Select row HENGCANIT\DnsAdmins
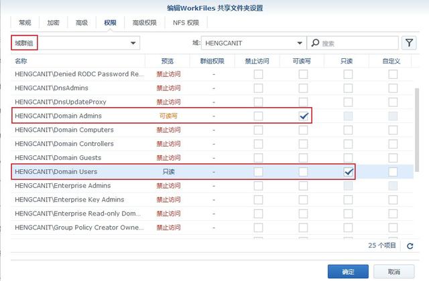 point(212,88)
